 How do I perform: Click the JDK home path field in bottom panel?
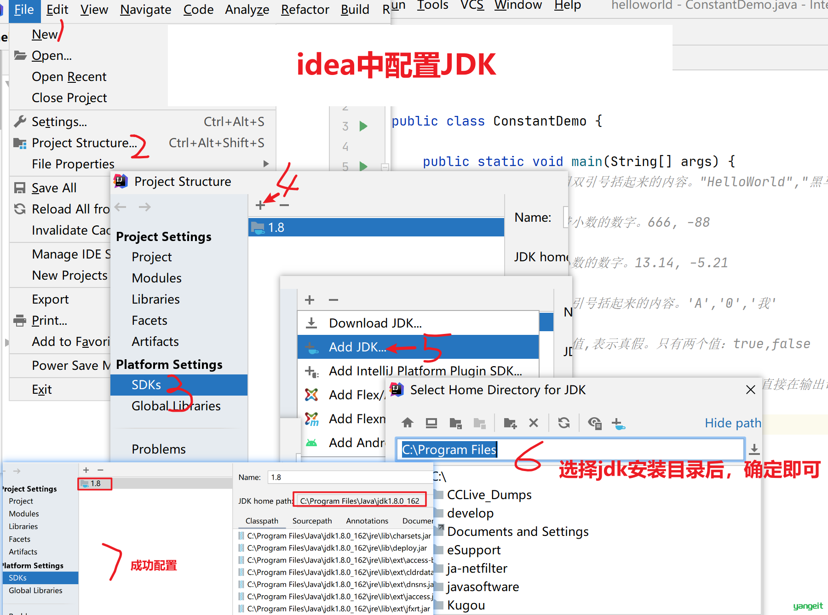(360, 500)
